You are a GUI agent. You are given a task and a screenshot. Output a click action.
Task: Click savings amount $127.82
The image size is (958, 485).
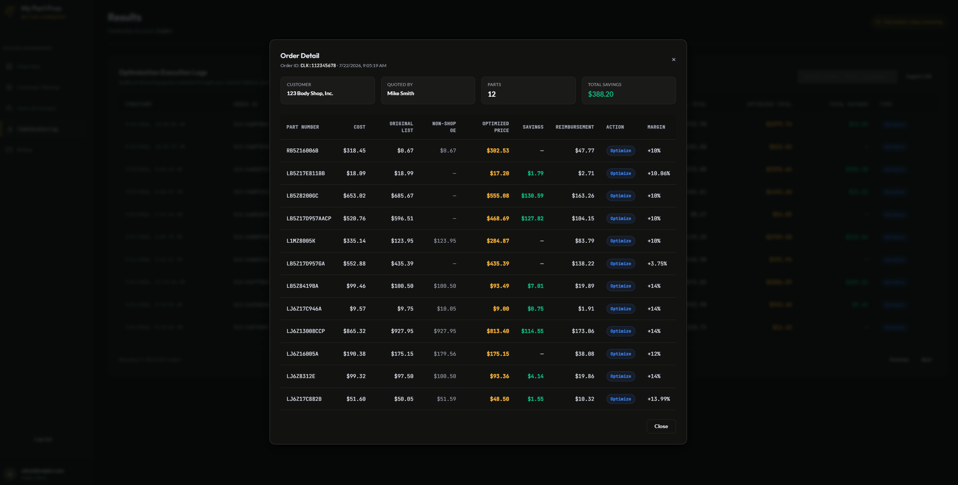pyautogui.click(x=532, y=218)
